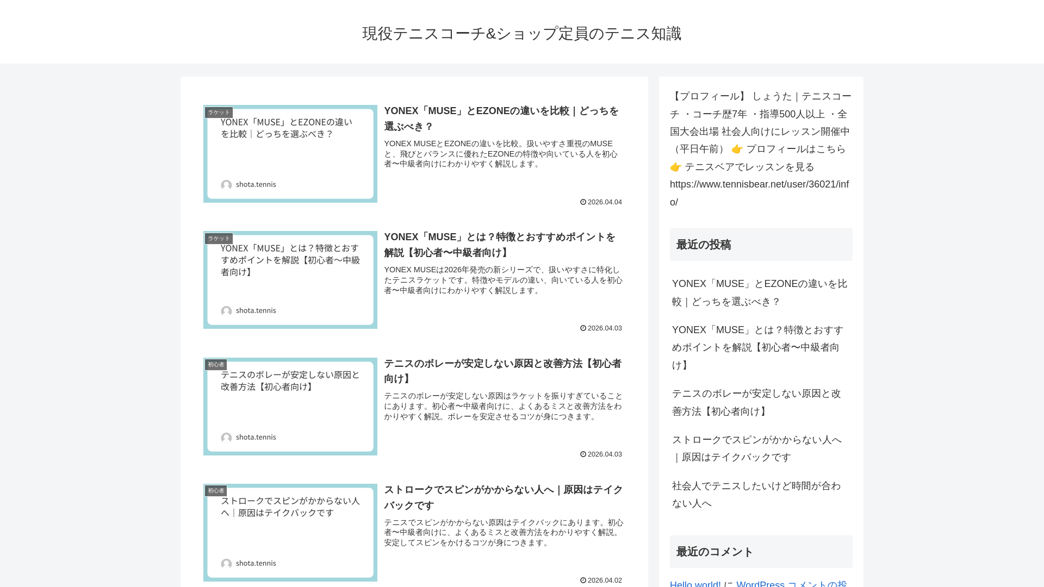Viewport: 1044px width, 587px height.
Task: Click the 最近のコメント sidebar heading
Action: [761, 552]
